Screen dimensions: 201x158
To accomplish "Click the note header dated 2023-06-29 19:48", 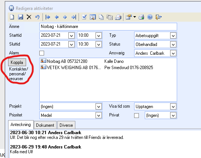I will point(46,147).
